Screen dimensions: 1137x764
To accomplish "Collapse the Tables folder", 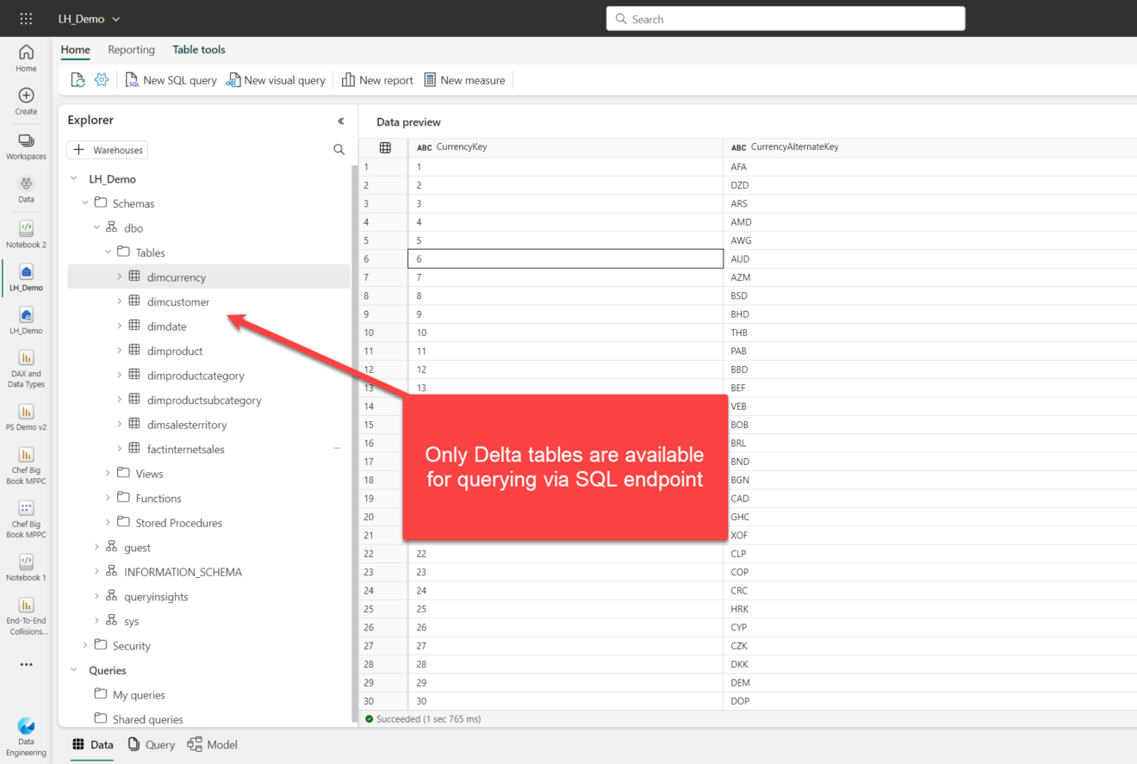I will [108, 252].
